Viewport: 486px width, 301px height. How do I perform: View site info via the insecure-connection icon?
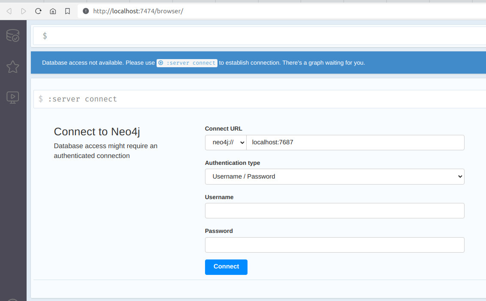coord(86,11)
